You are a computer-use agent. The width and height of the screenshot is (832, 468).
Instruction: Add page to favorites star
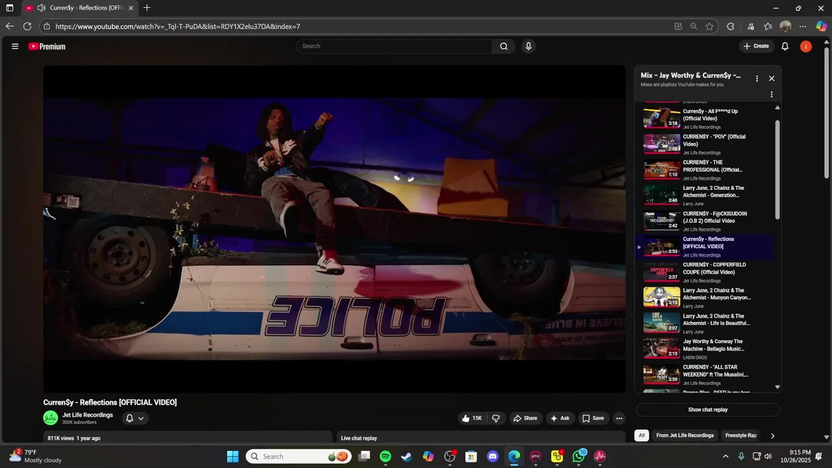click(x=710, y=27)
